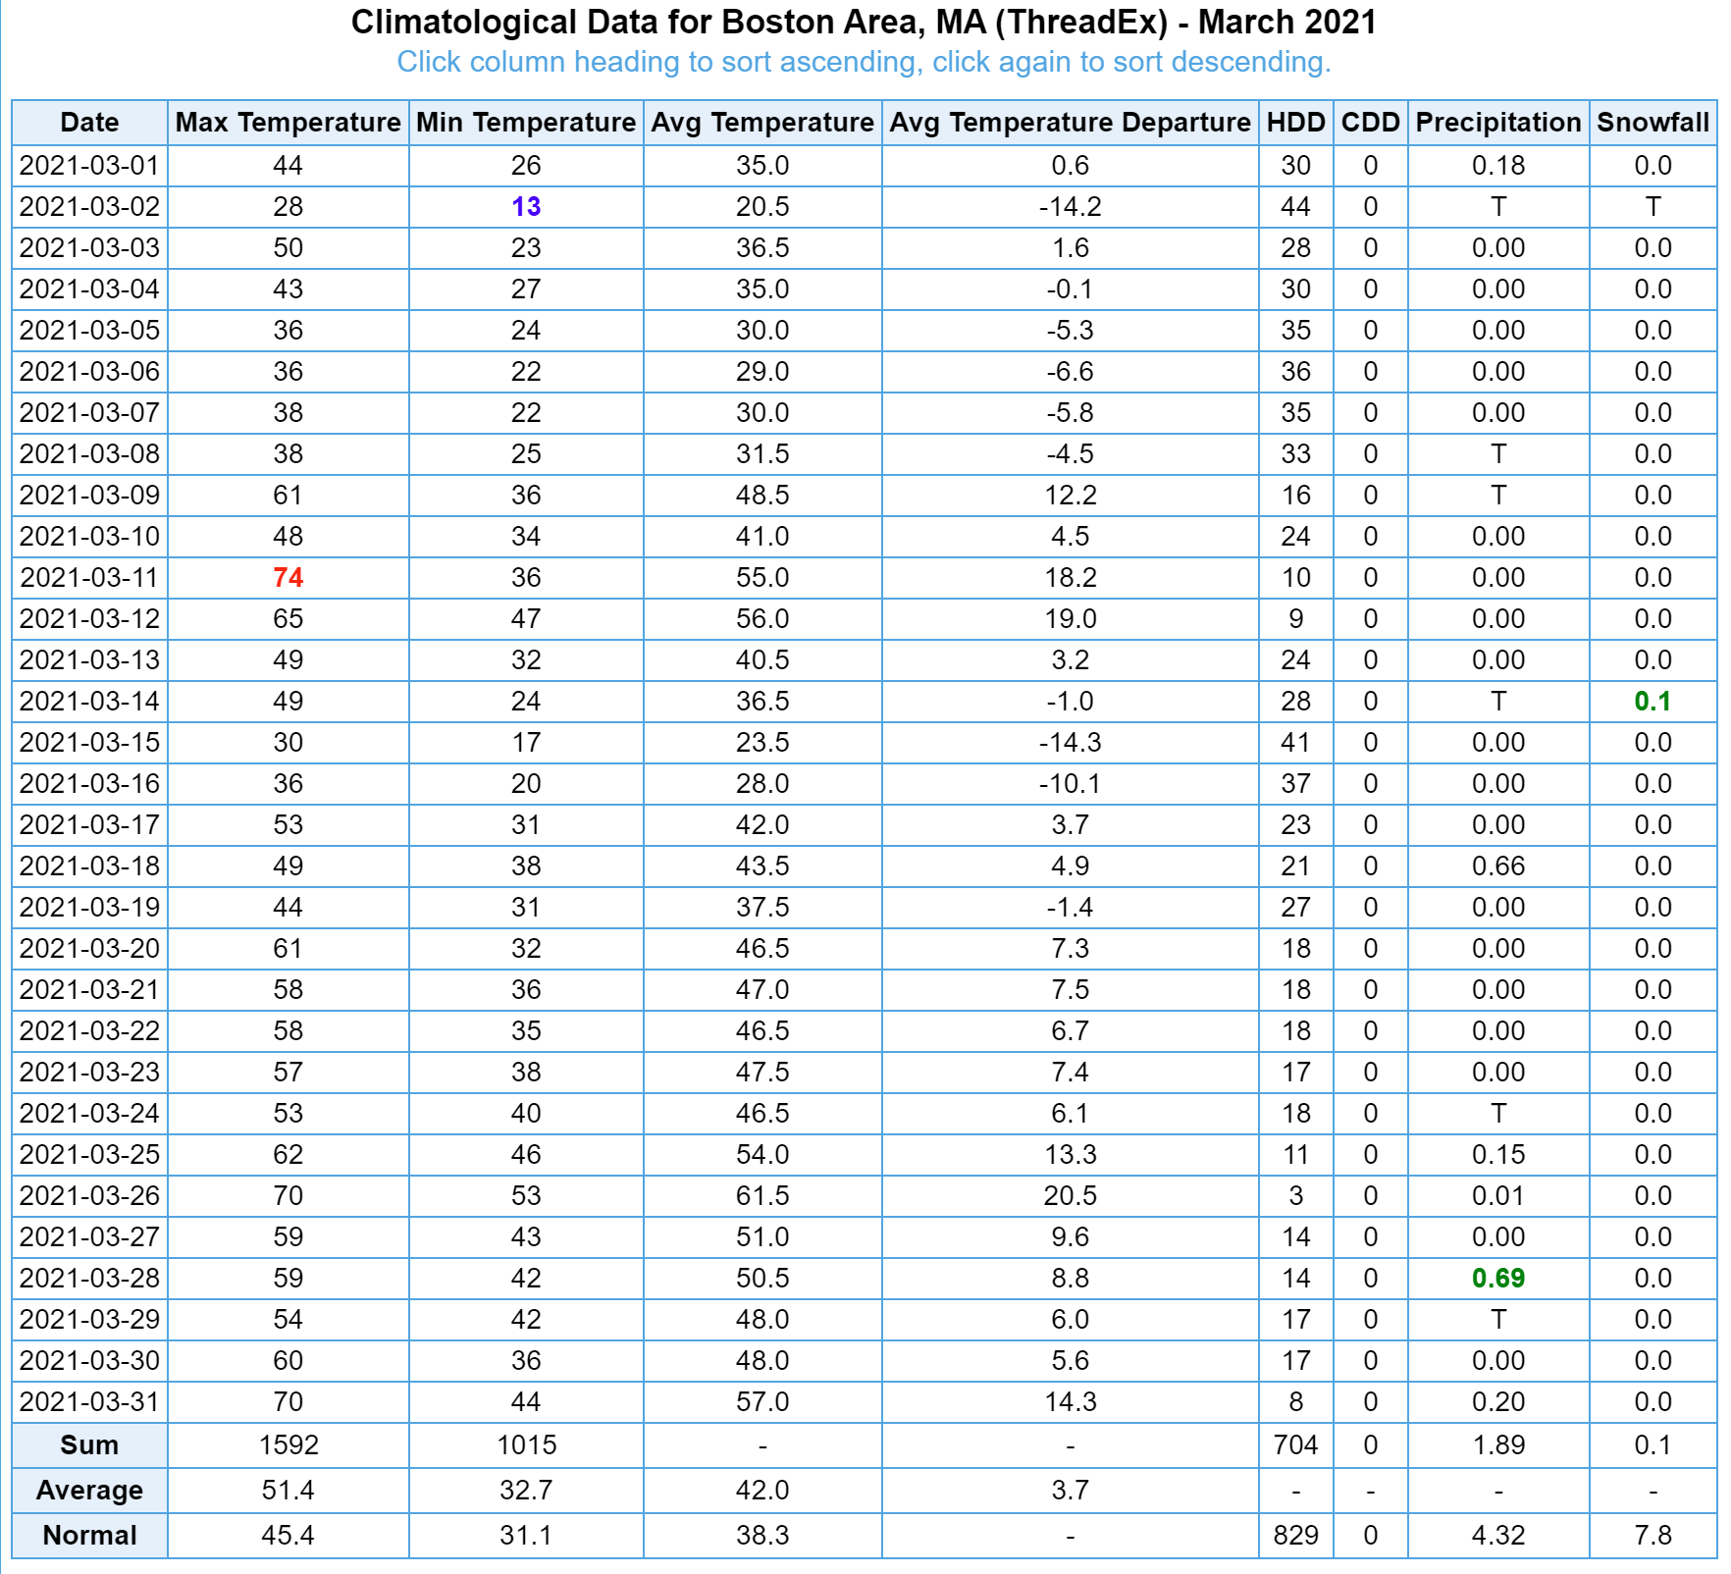Select the snowfall T value on 03-02
The image size is (1731, 1574).
pos(1652,207)
